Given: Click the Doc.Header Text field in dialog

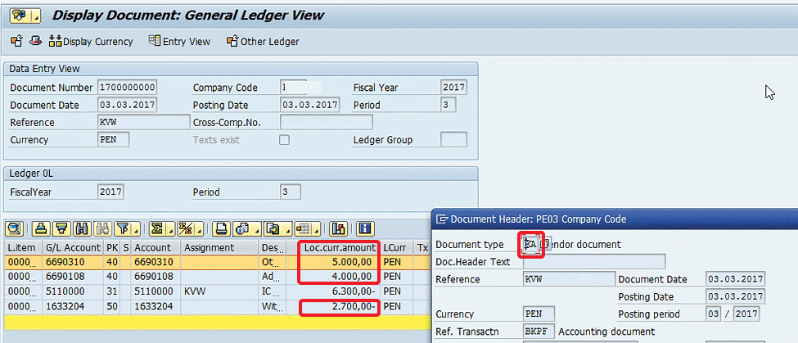Looking at the screenshot, I should click(x=594, y=262).
